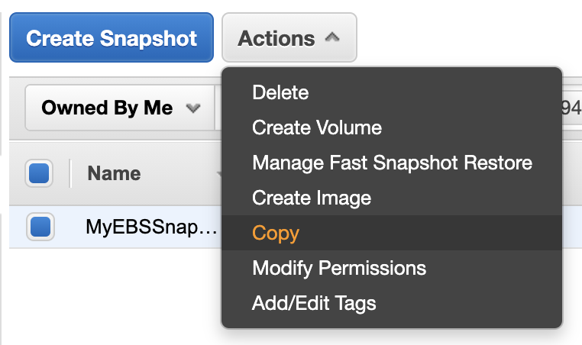Screen dimensions: 582x345
Task: Open Manage Fast Snapshot Restore option
Action: tap(392, 163)
